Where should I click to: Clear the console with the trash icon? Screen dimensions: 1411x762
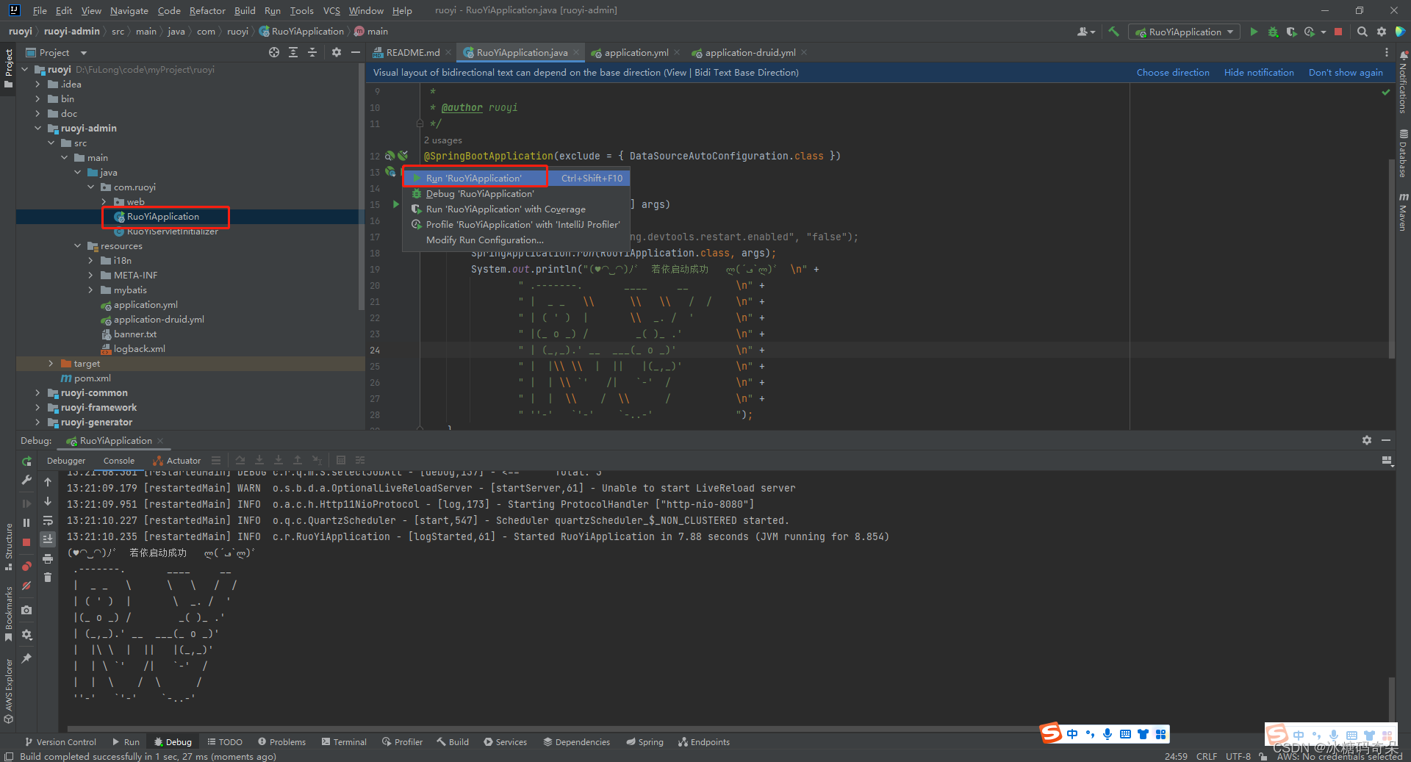(48, 578)
